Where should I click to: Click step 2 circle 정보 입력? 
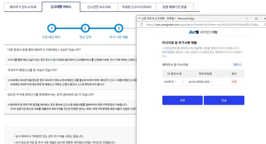pos(85,28)
